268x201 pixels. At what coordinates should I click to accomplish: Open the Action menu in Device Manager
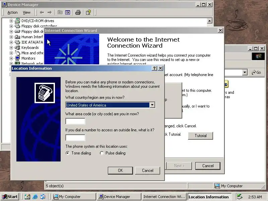[12, 12]
